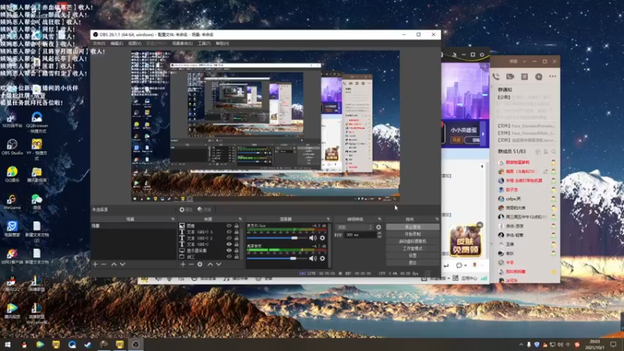Click the plus icon in QQ toolbar
The image size is (624, 351).
(x=538, y=76)
